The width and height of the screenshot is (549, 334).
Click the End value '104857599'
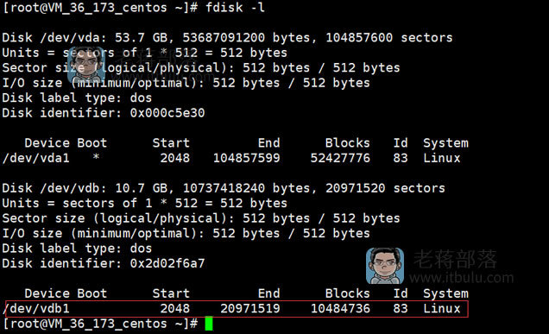(x=247, y=158)
